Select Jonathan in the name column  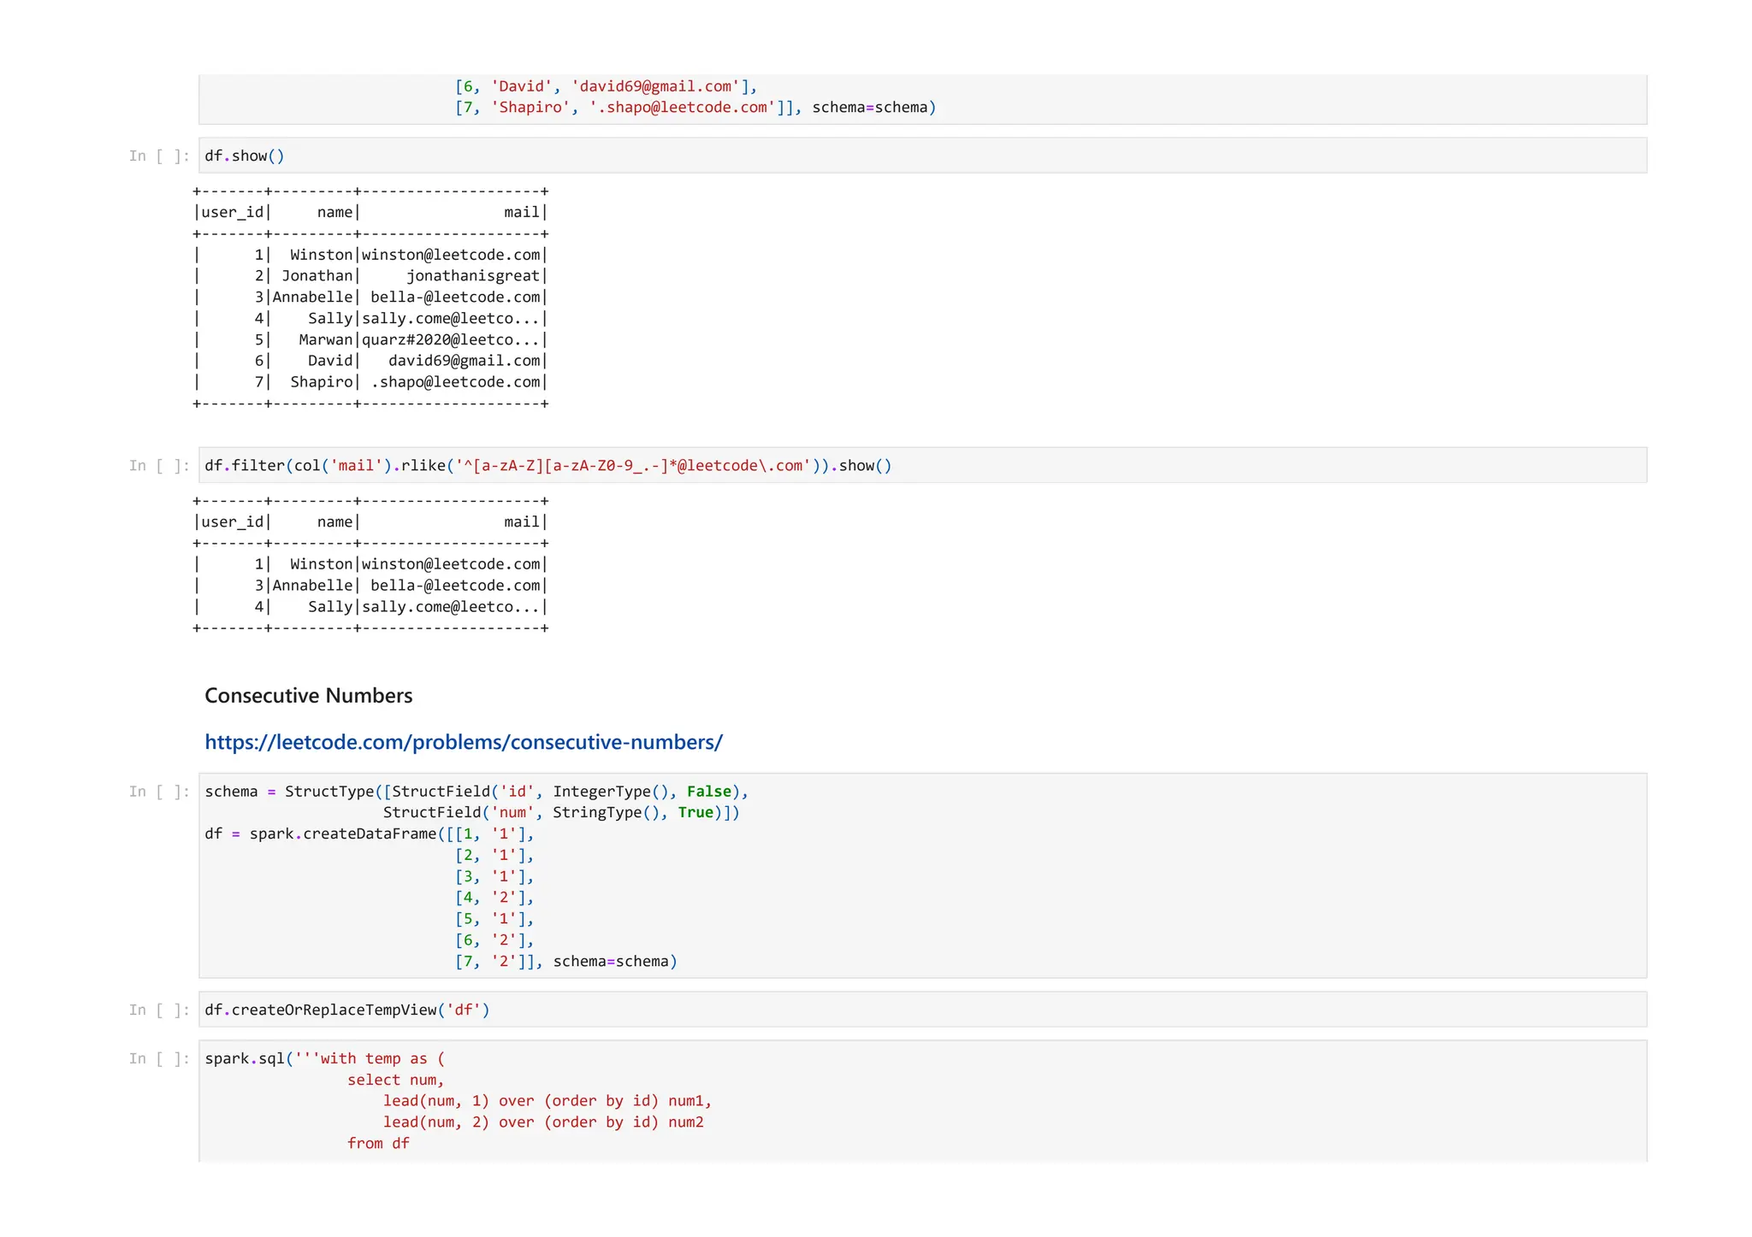317,276
